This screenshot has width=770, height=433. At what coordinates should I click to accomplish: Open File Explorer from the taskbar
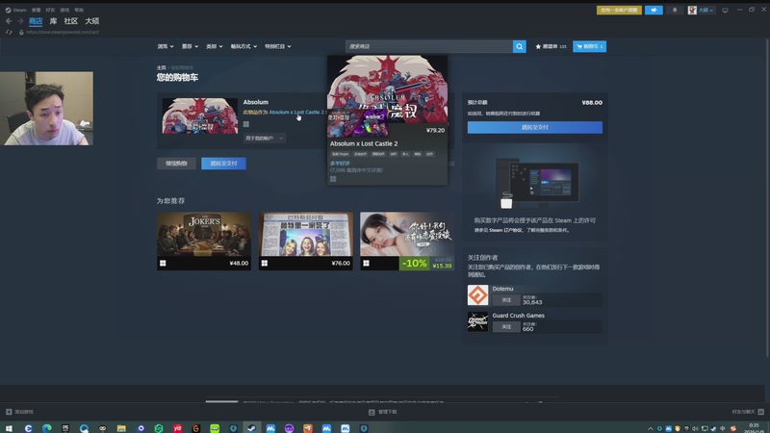click(x=121, y=428)
